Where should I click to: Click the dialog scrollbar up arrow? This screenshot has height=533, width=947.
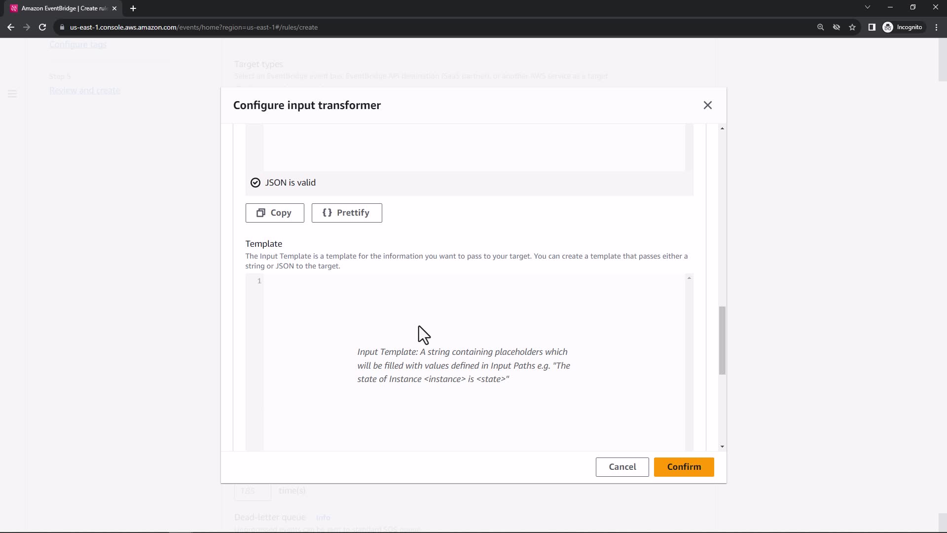tap(722, 128)
